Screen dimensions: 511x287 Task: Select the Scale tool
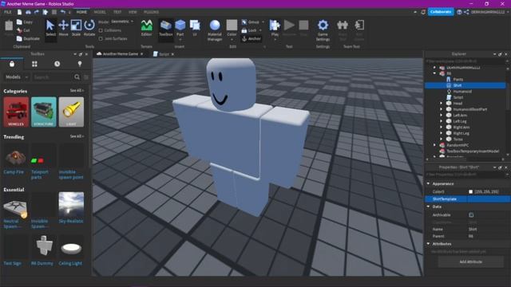pyautogui.click(x=76, y=28)
